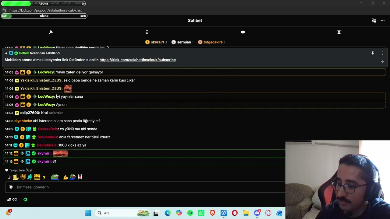Open site info icon in address bar

(4, 10)
